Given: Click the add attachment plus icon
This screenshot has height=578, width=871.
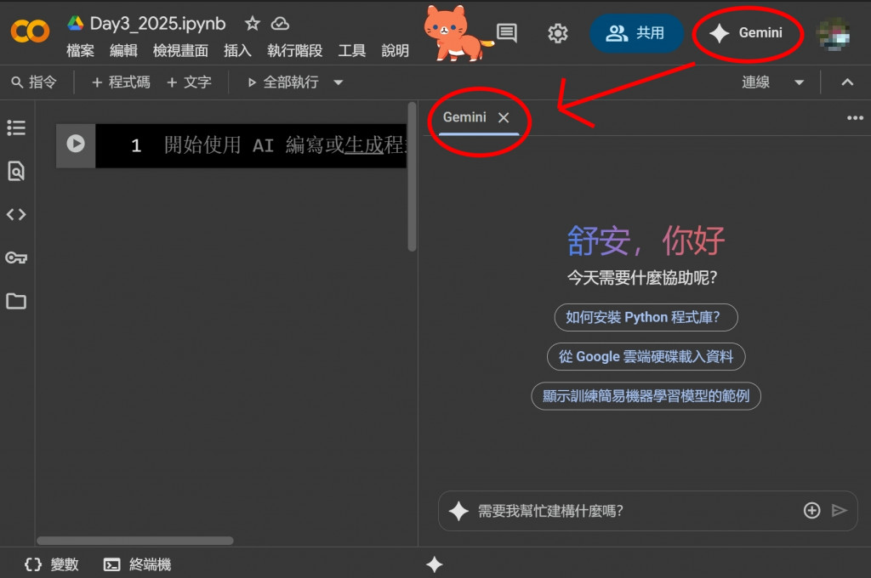Looking at the screenshot, I should [811, 510].
